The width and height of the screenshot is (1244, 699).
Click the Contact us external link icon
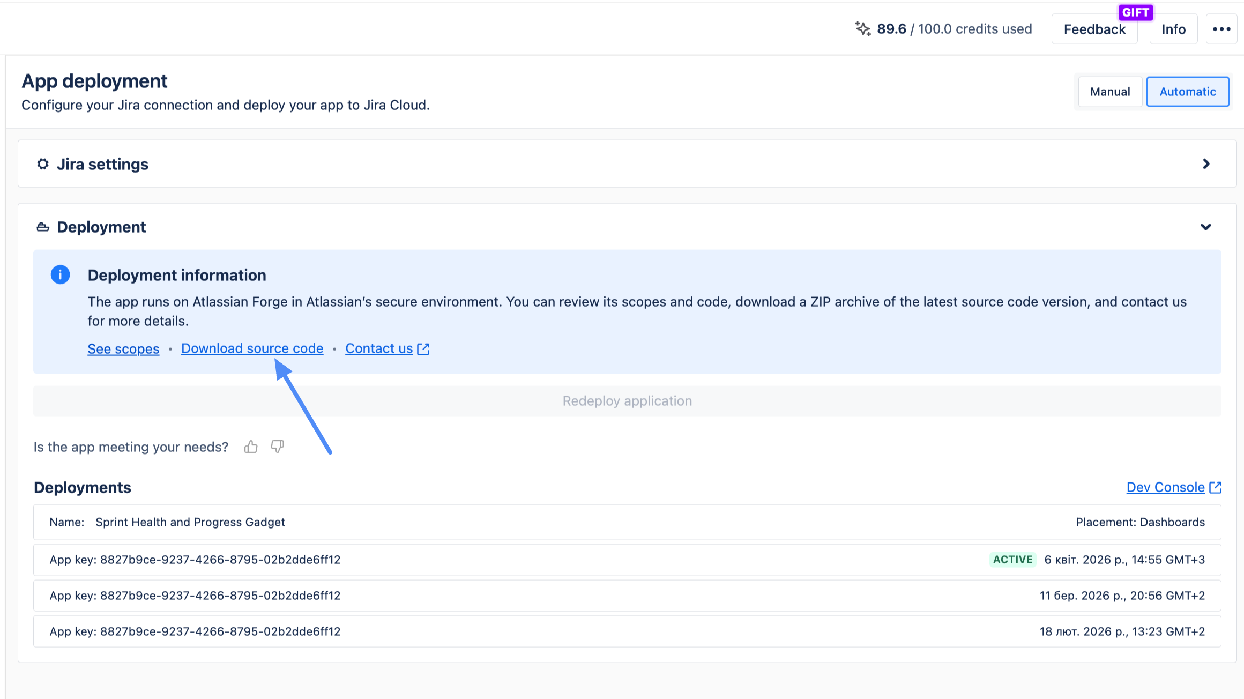click(x=423, y=349)
